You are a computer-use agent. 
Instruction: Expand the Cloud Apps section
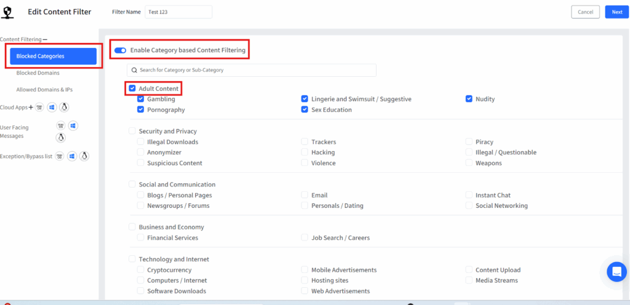pos(31,108)
